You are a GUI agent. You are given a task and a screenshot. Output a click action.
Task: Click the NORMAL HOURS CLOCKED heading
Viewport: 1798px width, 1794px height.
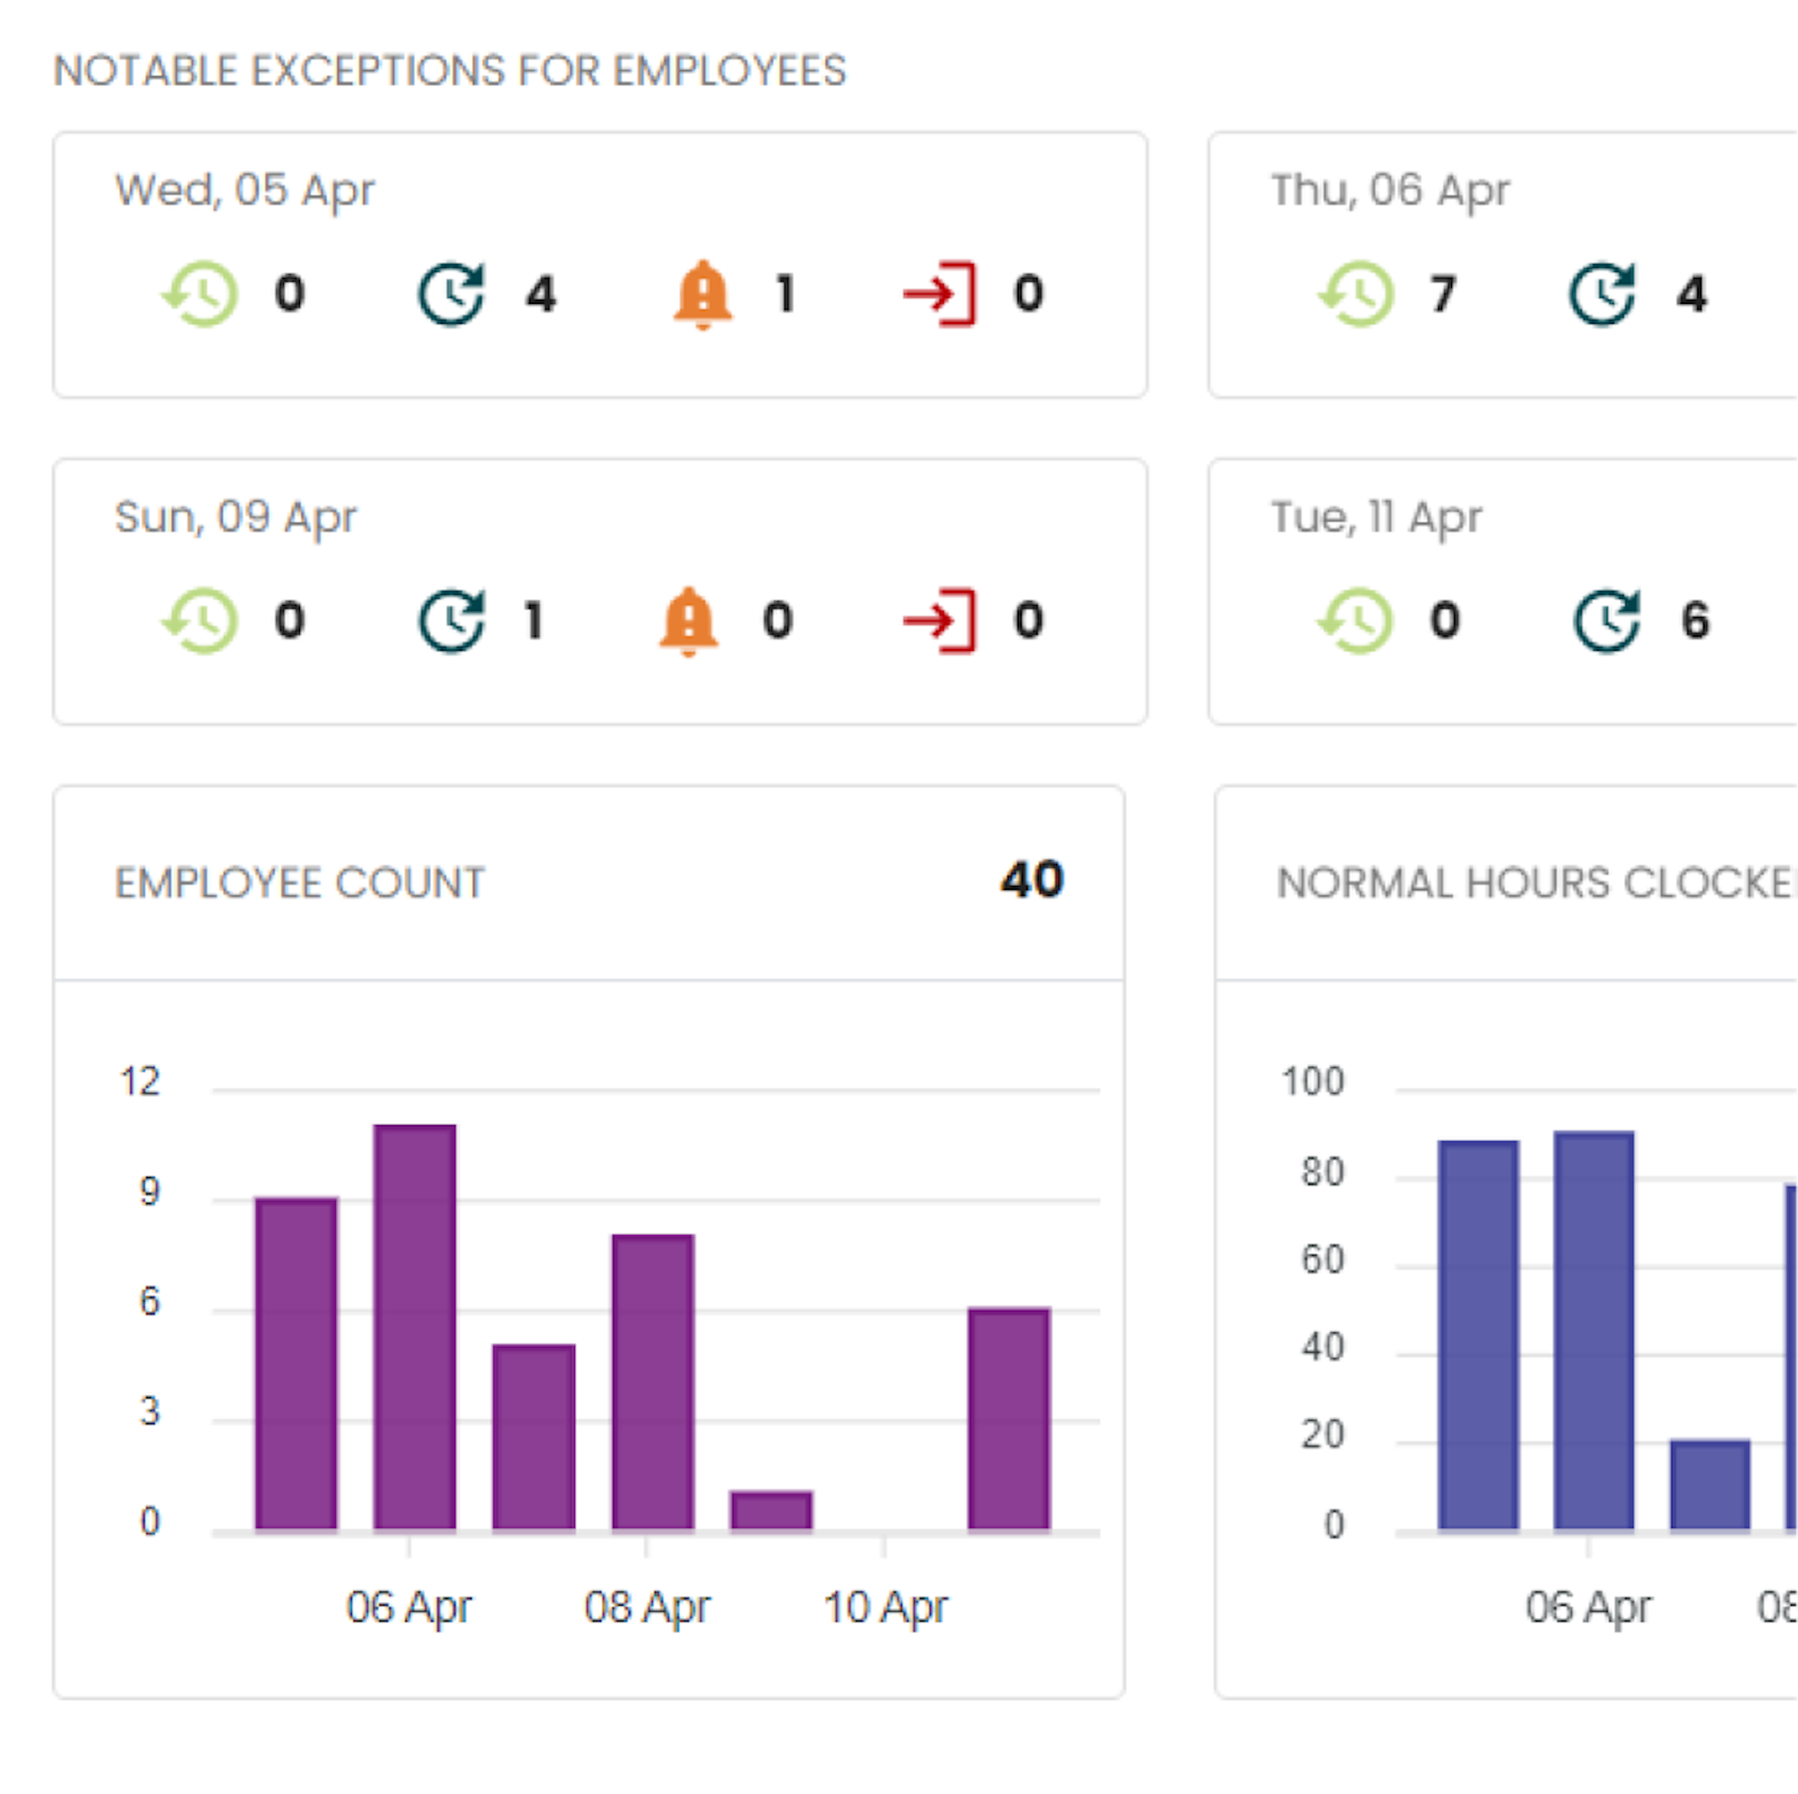click(x=1536, y=884)
